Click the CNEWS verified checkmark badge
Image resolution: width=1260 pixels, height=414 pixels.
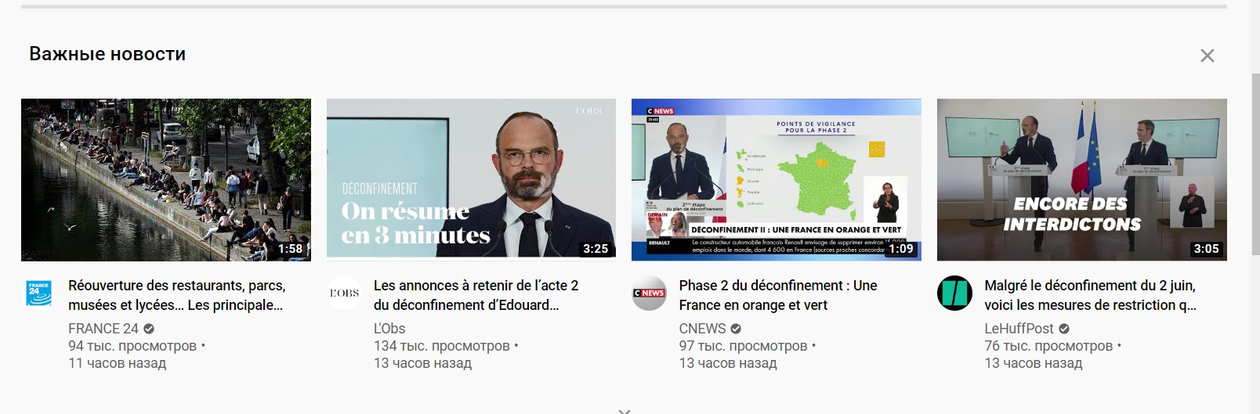[736, 329]
